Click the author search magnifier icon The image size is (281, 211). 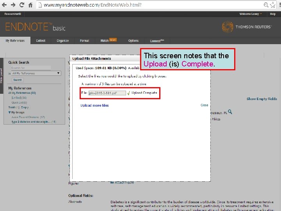230,112
